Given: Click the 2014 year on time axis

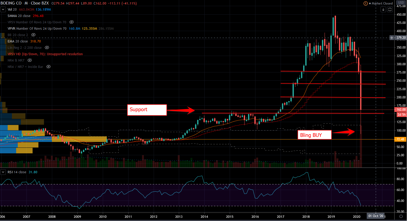Looking at the screenshot, I should [204, 216].
